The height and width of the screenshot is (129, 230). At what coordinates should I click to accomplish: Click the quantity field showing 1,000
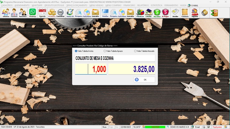(x=91, y=69)
